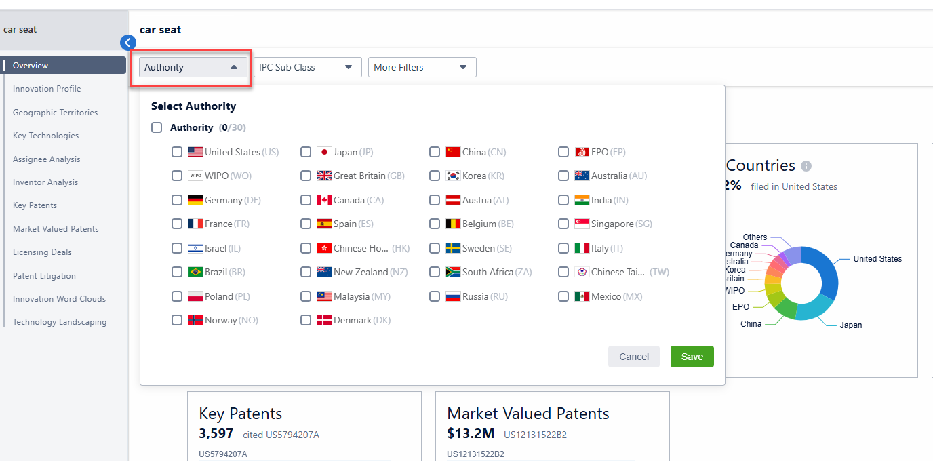Click the info icon beside Countries
The width and height of the screenshot is (933, 461).
tap(806, 166)
